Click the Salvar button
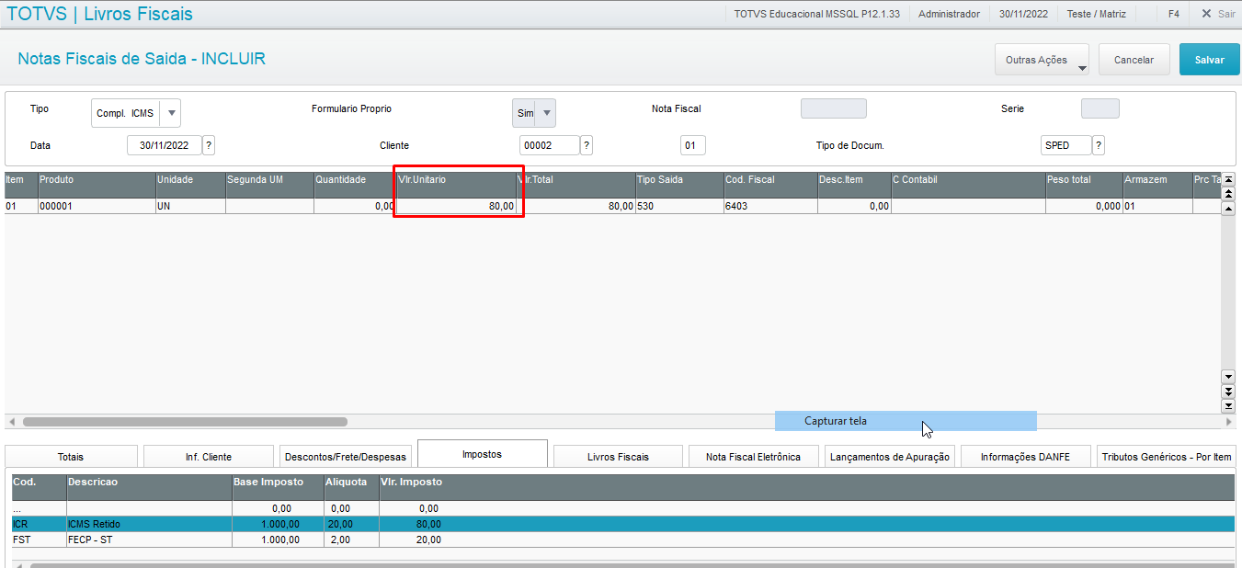1242x568 pixels. (1209, 60)
